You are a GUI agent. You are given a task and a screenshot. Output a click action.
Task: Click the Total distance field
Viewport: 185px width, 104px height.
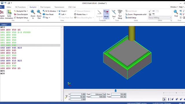pos(119,97)
